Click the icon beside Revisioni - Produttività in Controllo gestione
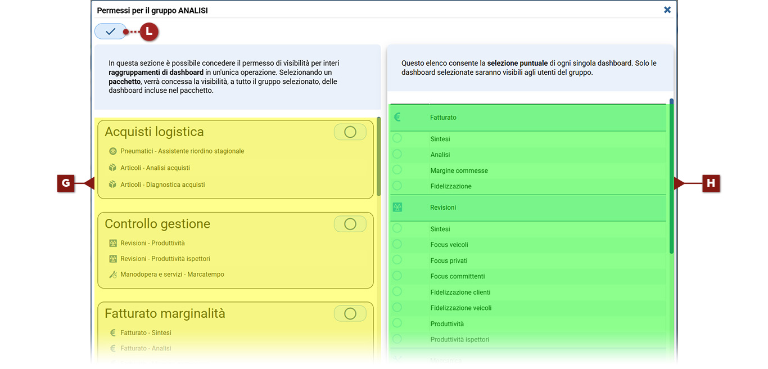The width and height of the screenshot is (768, 369). click(112, 243)
